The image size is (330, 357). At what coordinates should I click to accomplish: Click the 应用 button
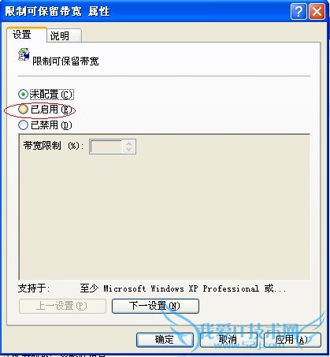[x=292, y=340]
